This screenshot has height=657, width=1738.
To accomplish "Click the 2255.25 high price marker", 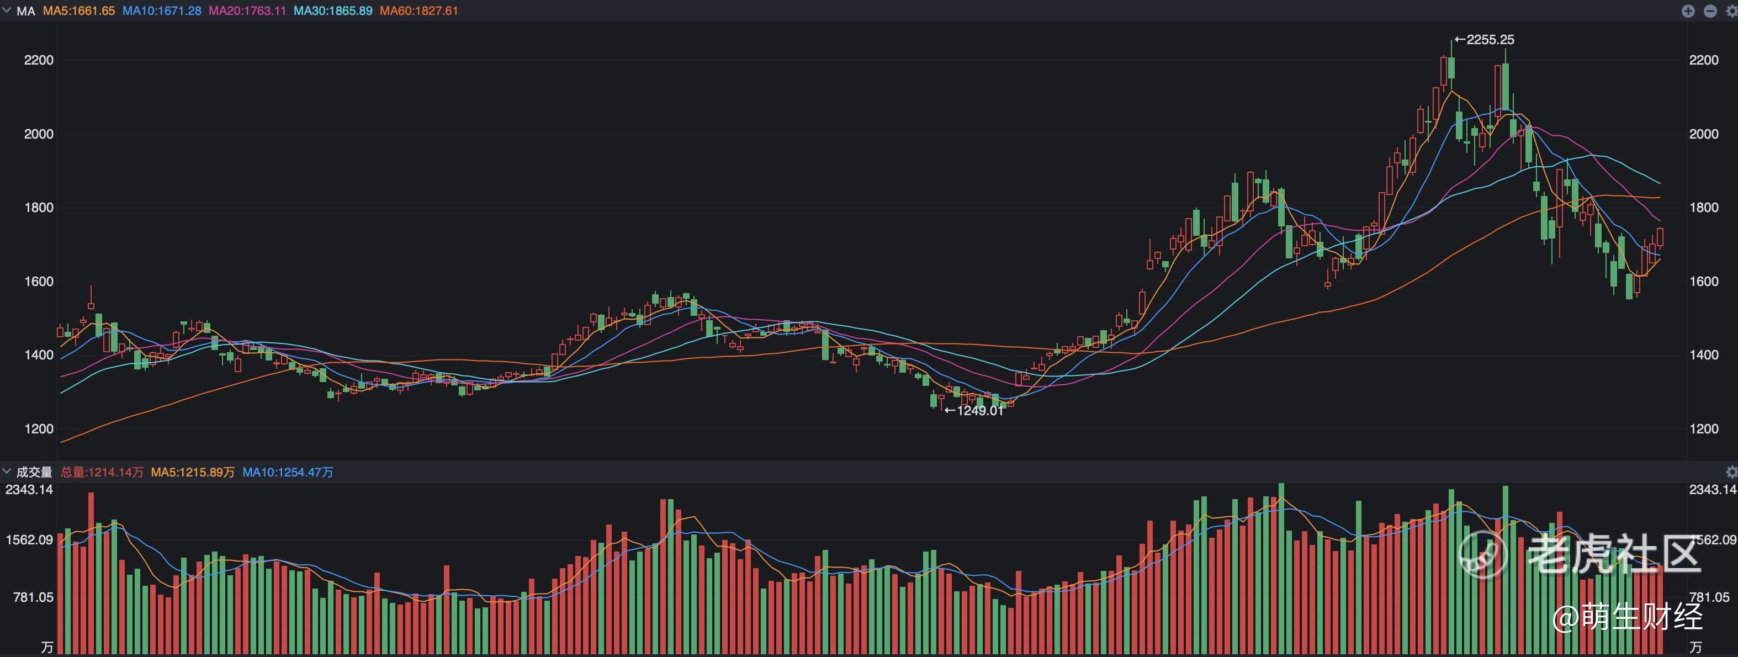I will pyautogui.click(x=1485, y=40).
